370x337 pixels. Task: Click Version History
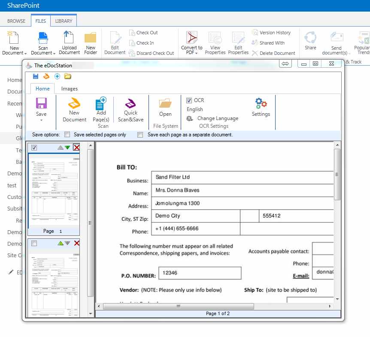[271, 33]
